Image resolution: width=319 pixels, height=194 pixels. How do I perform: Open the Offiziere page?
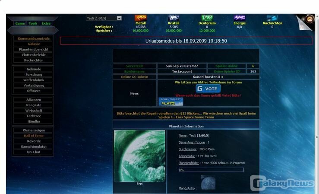pyautogui.click(x=34, y=91)
